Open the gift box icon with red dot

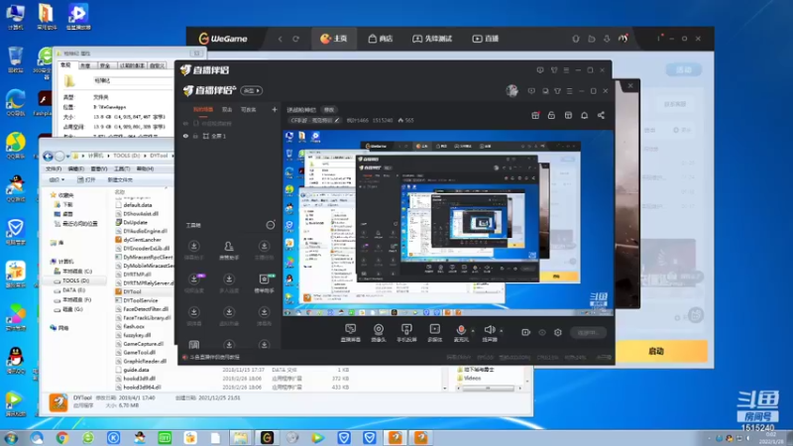535,115
